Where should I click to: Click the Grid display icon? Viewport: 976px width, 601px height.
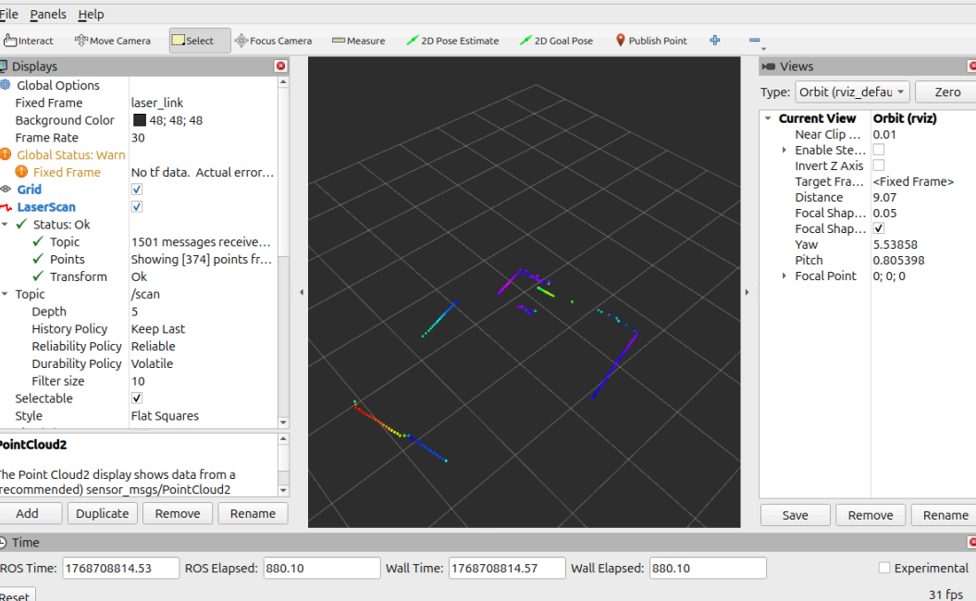pos(6,190)
